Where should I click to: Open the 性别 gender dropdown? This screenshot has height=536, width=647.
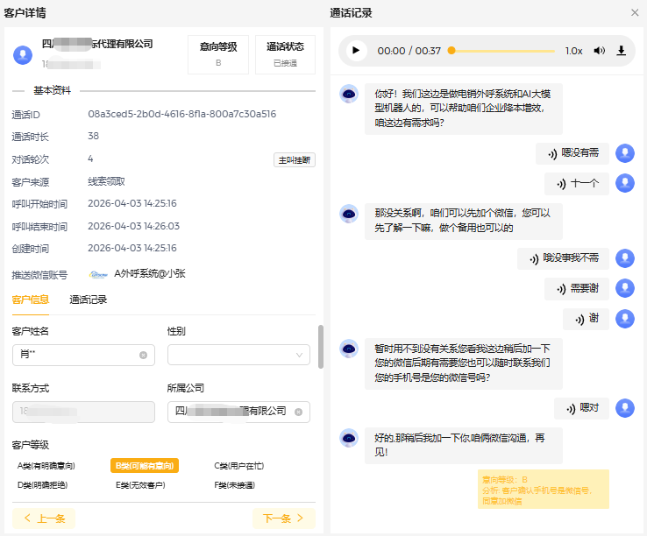238,355
